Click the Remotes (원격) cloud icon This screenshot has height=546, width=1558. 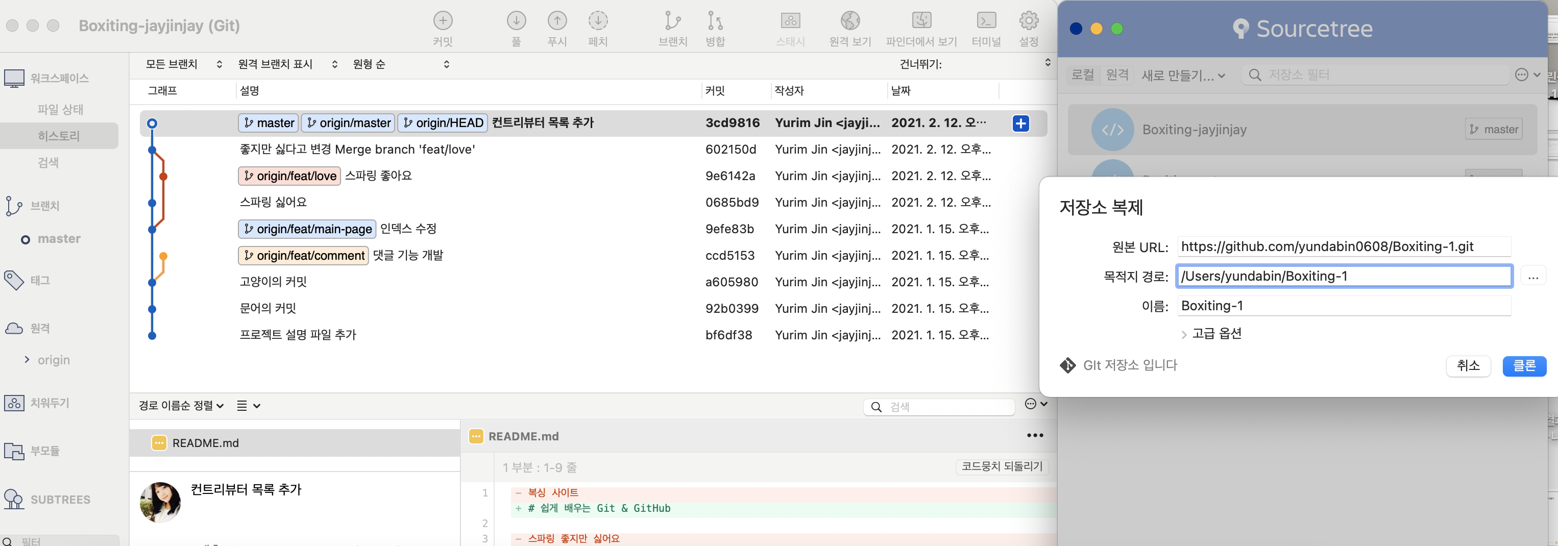14,328
